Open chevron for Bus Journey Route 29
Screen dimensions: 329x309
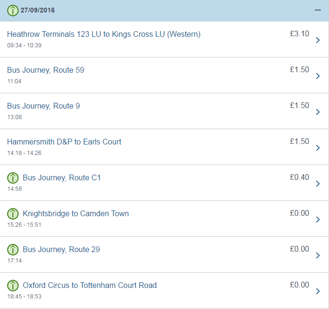(318, 255)
